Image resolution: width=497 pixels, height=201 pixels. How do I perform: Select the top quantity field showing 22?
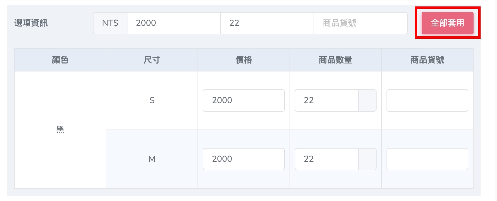coord(267,23)
